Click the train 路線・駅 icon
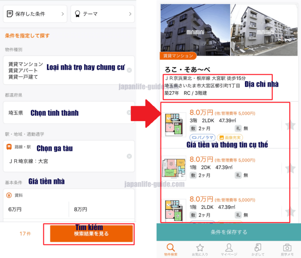The image size is (301, 258). click(9, 147)
